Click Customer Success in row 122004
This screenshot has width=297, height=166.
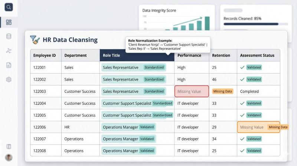pyautogui.click(x=80, y=103)
